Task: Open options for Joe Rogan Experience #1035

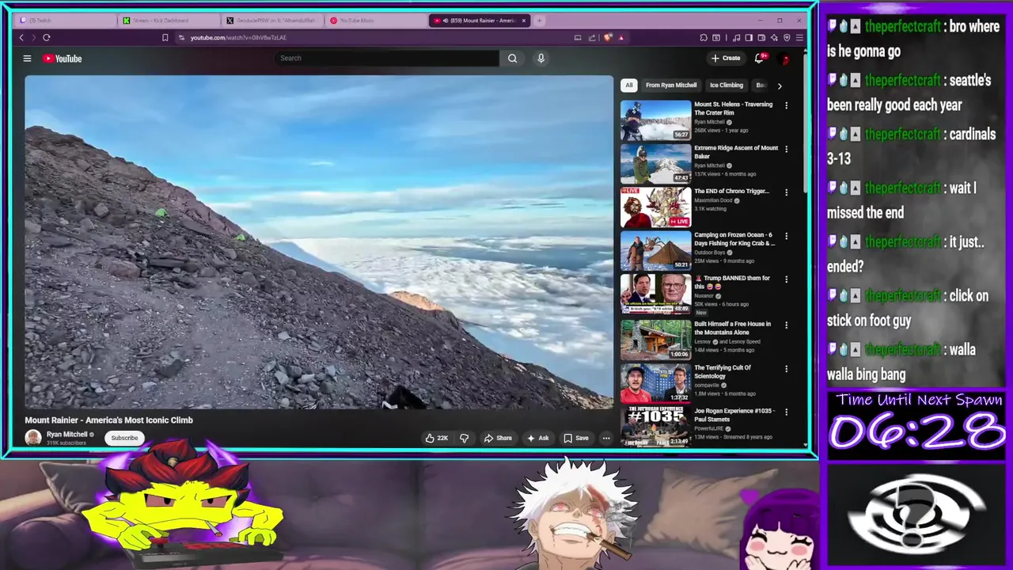Action: point(786,412)
